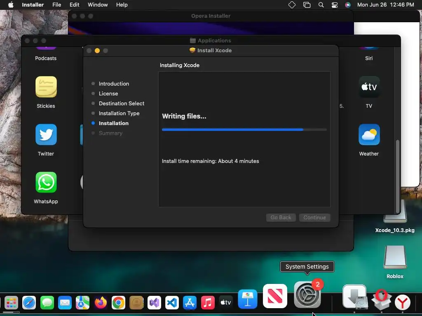Click the Siri label in Applications window
Screen dimensions: 422x316
(369, 58)
